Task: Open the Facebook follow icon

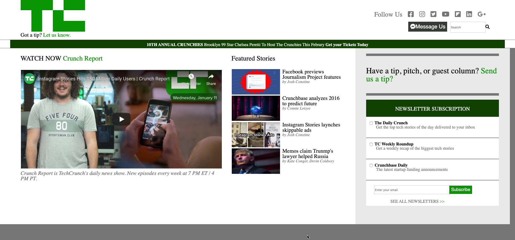Action: 411,14
